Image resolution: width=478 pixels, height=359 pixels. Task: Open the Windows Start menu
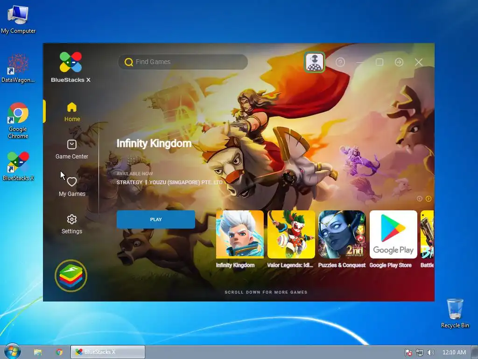click(x=13, y=352)
